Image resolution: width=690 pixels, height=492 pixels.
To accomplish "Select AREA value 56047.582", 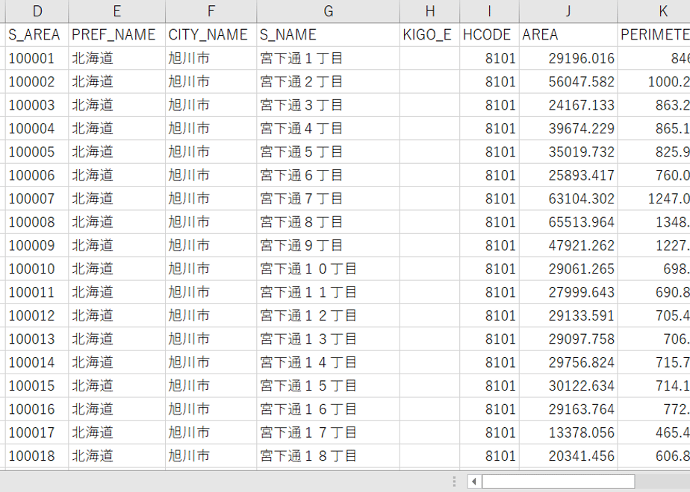I will coord(568,82).
